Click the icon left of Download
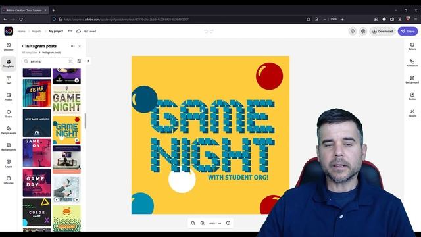This screenshot has width=421, height=237. coord(363,31)
